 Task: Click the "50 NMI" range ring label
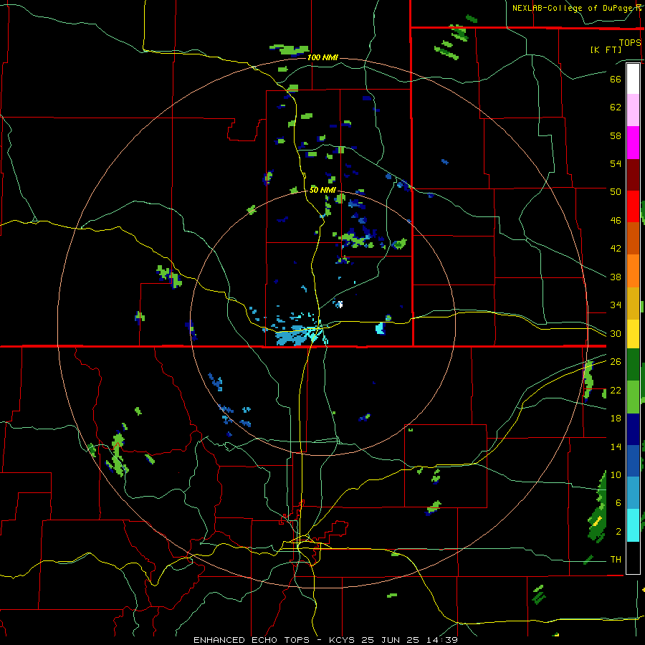click(322, 190)
